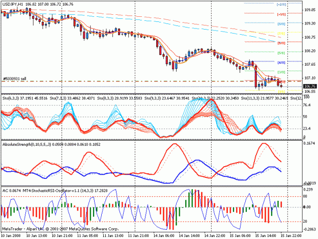Click the 14 Jan 14:00 time label

point(189,235)
